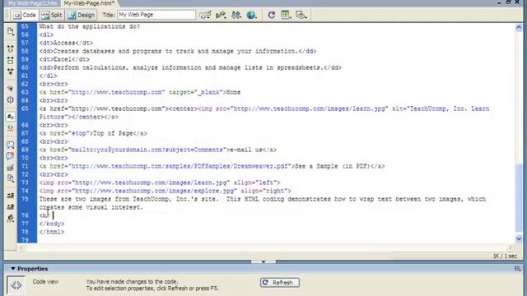The image size is (527, 296).
Task: Click the '</dl>' closing tag line
Action: coord(48,76)
